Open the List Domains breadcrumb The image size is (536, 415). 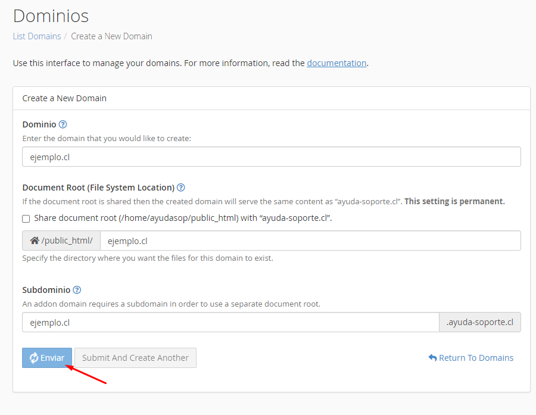[x=37, y=36]
